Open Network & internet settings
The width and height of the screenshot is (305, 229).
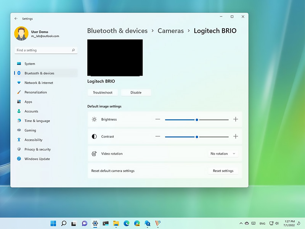(46, 83)
